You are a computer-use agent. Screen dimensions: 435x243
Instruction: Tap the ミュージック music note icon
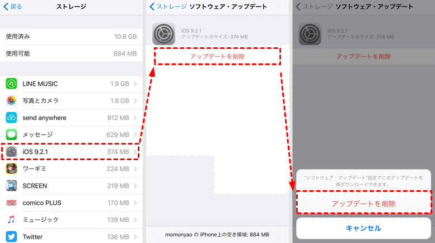click(x=11, y=220)
